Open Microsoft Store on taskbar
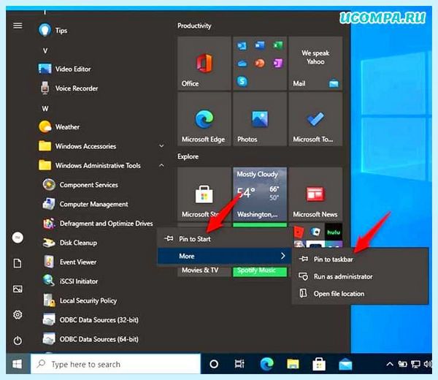 pos(319,364)
